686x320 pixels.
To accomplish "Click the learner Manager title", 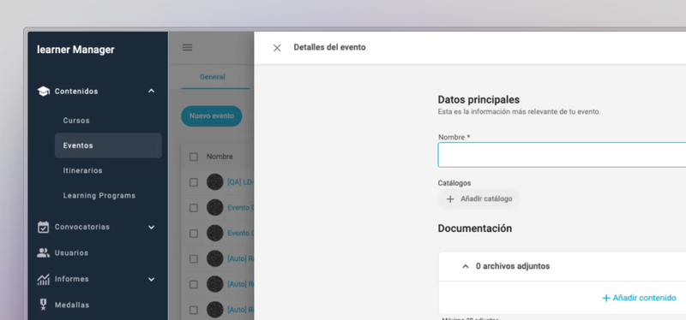I will pos(75,50).
